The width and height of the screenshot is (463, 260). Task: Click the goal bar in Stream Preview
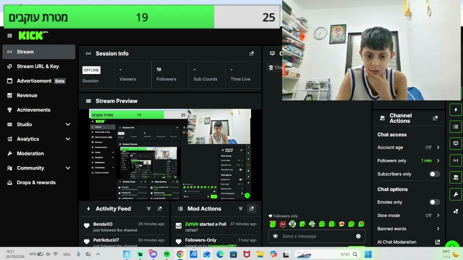click(139, 115)
